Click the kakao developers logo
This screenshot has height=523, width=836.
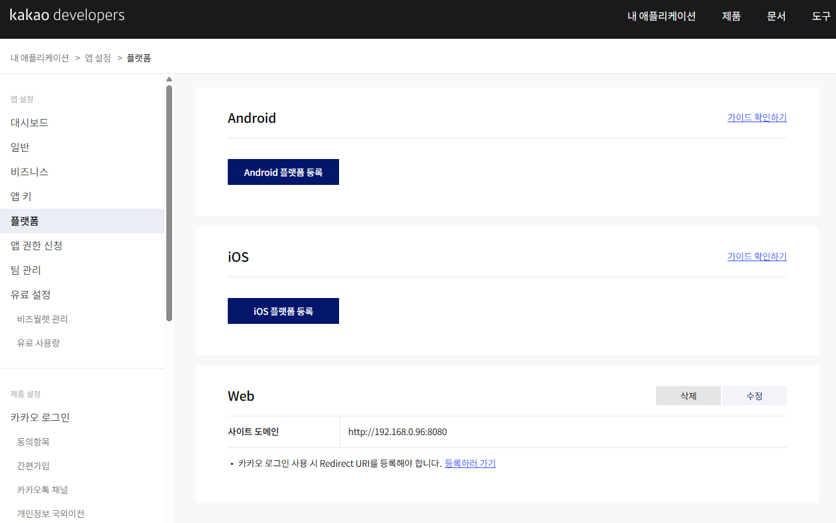click(67, 16)
